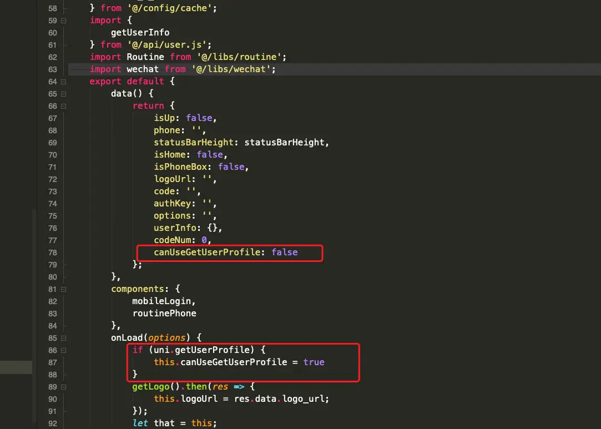Click 'userInfo' property on line 76
The height and width of the screenshot is (429, 601).
tap(175, 228)
